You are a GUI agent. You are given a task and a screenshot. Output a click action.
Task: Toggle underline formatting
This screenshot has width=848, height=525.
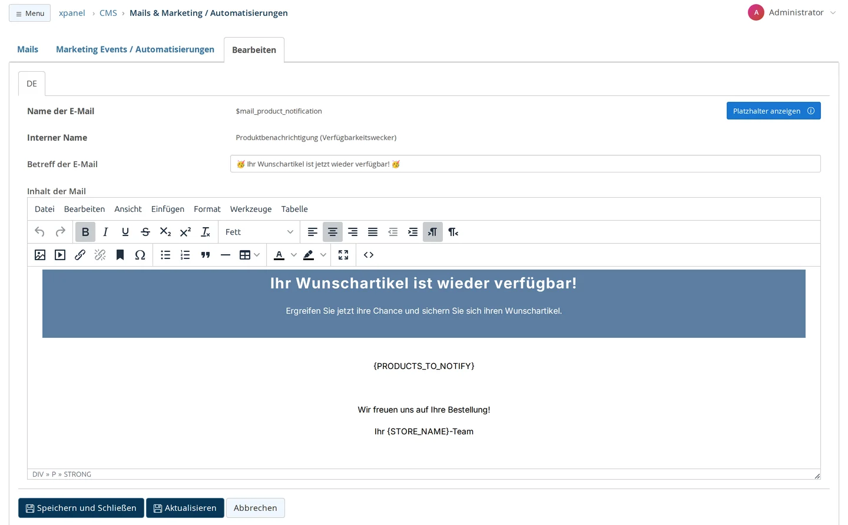pyautogui.click(x=125, y=232)
